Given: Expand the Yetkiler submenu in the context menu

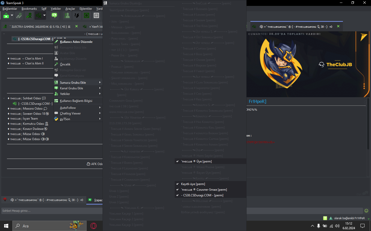Looking at the screenshot, I should (78, 94).
